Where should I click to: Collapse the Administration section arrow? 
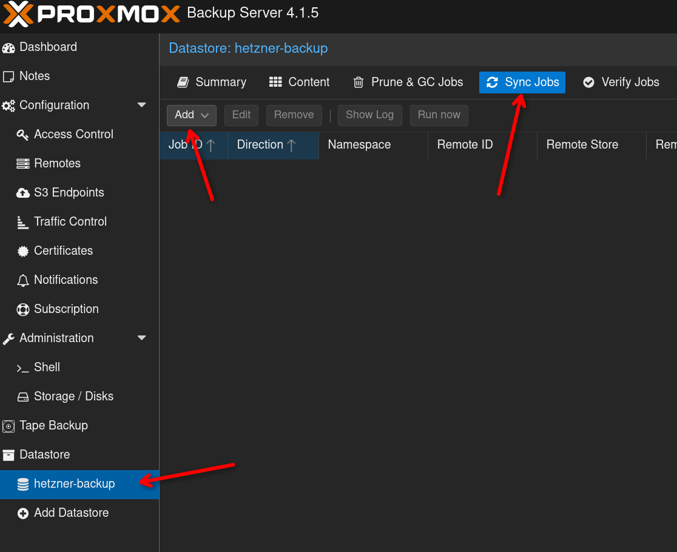coord(142,338)
